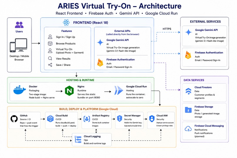Click the 'DATA SERVICES' heading

click(194, 80)
